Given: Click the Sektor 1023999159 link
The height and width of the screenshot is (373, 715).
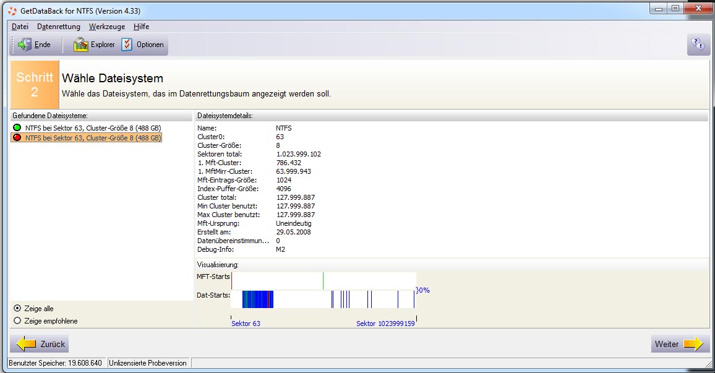Looking at the screenshot, I should (385, 324).
